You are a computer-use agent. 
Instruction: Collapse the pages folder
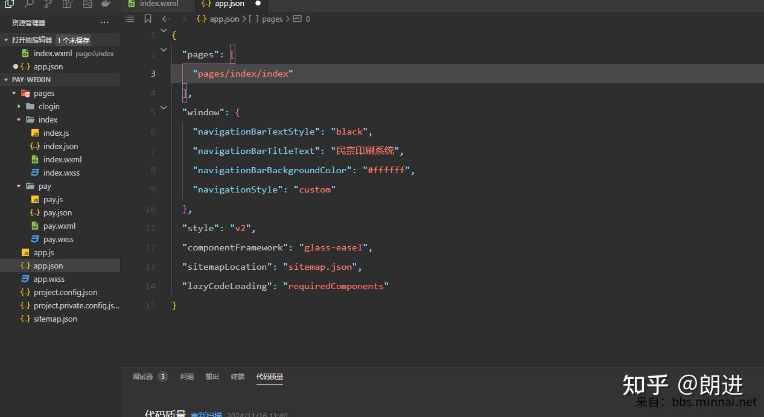pos(14,93)
